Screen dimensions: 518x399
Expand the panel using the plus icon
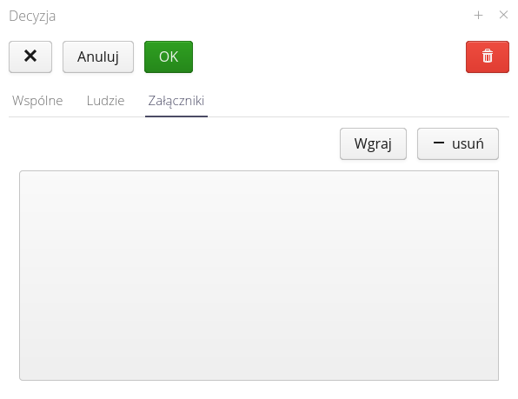pos(478,15)
